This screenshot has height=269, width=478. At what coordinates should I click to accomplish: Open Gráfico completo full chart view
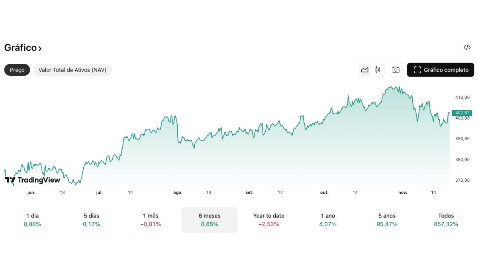(x=440, y=70)
